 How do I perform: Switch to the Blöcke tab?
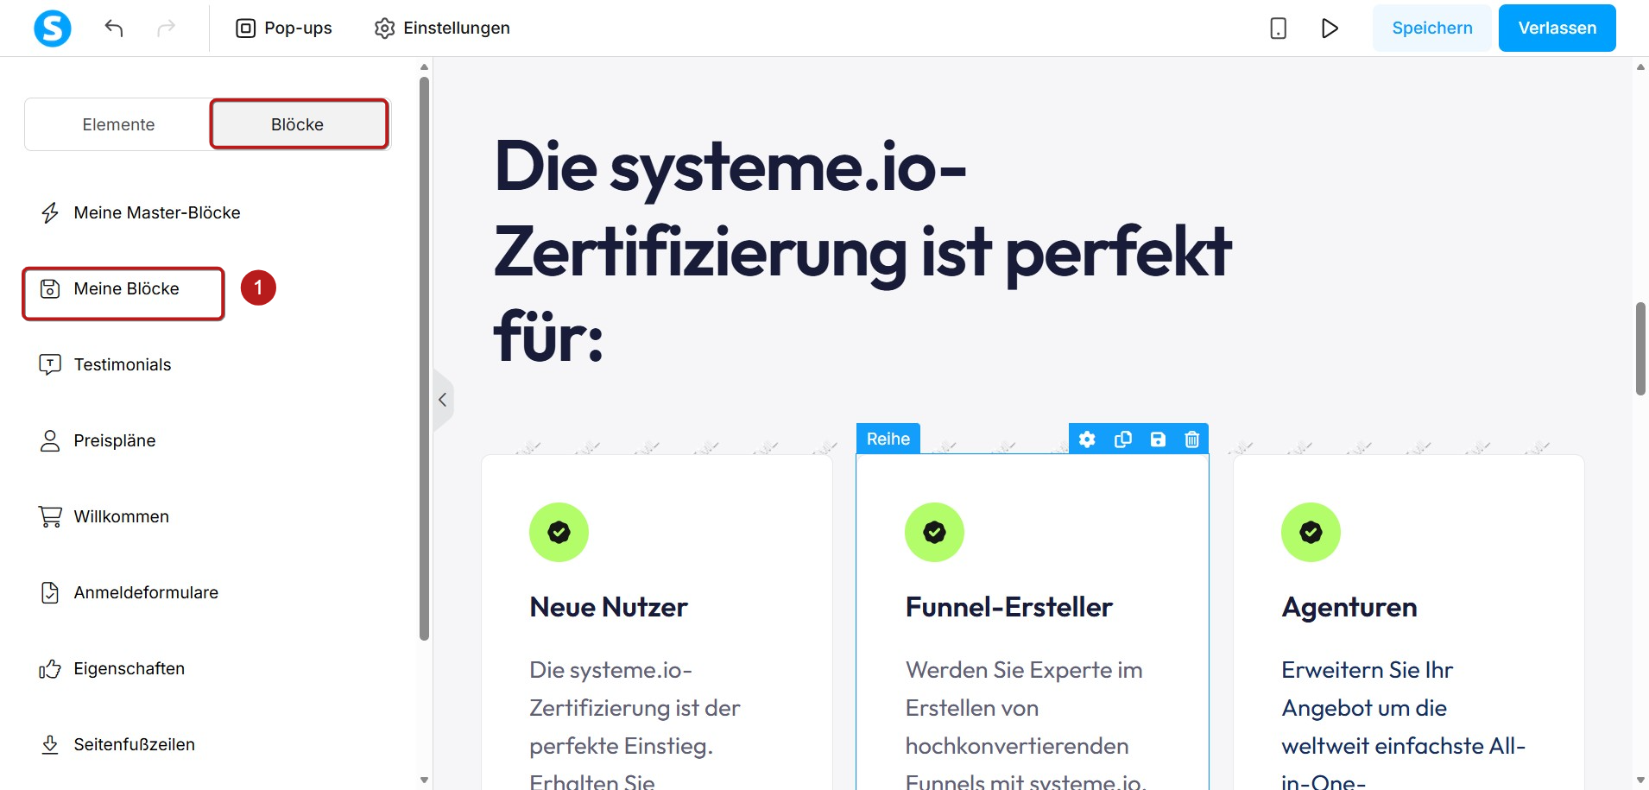pyautogui.click(x=299, y=124)
